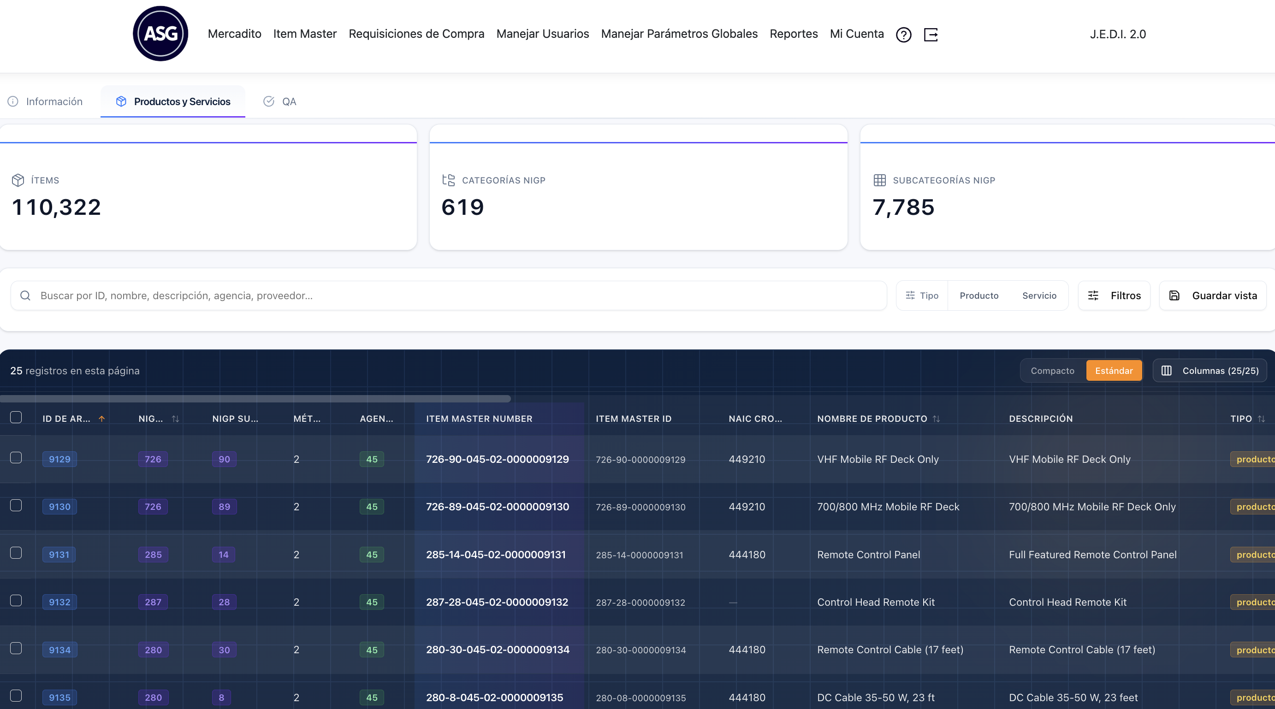Open article ID 9134 badge
The height and width of the screenshot is (709, 1275).
tap(59, 650)
